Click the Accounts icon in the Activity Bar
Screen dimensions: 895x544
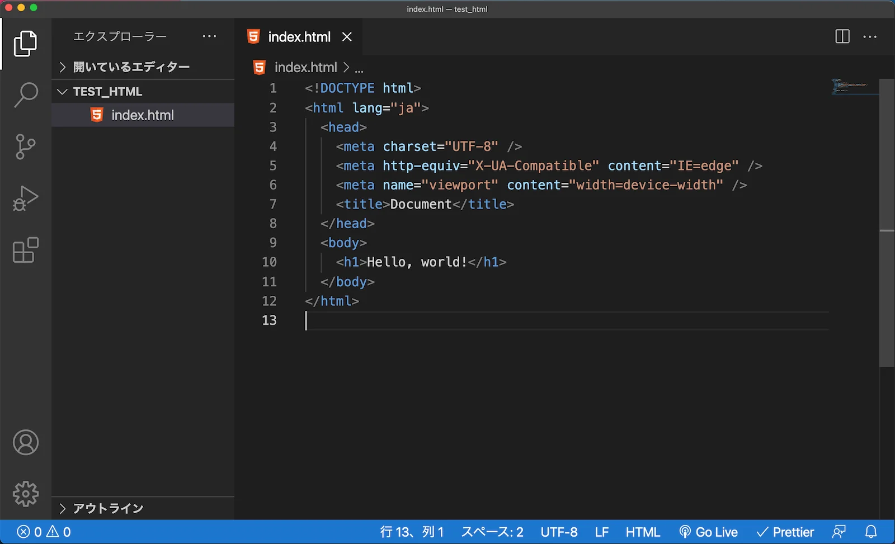(x=25, y=442)
